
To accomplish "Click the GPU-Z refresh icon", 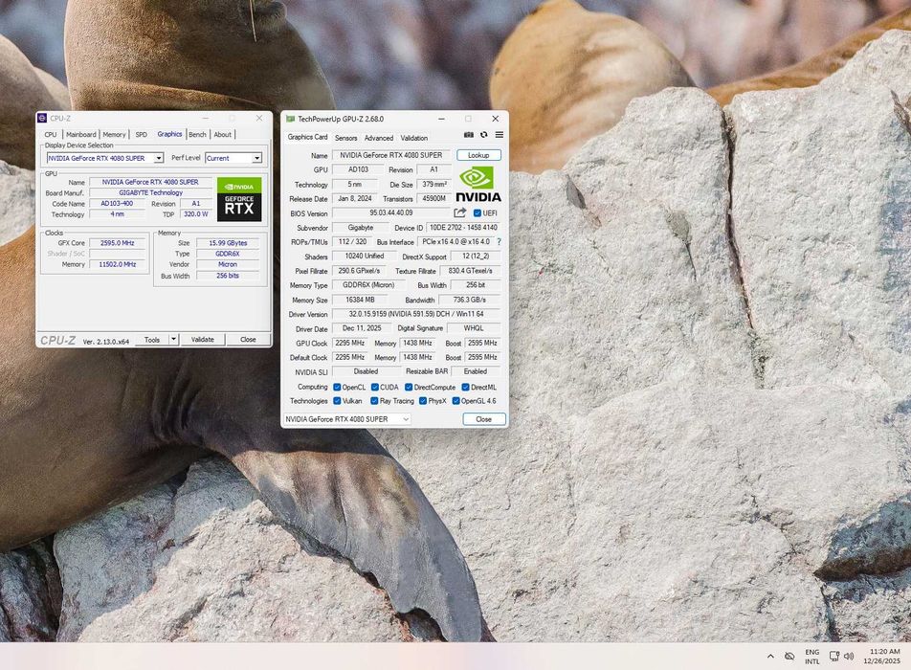I will point(484,135).
